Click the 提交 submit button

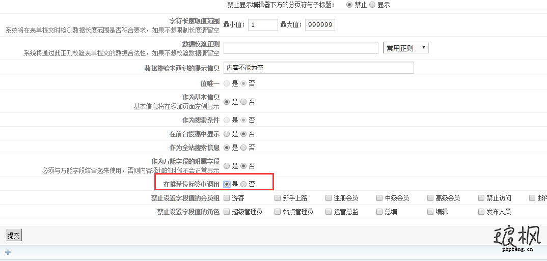coord(14,236)
